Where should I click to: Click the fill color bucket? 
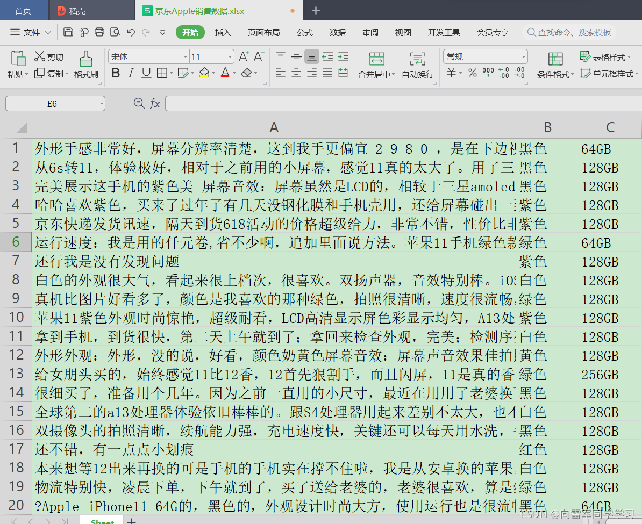(204, 73)
